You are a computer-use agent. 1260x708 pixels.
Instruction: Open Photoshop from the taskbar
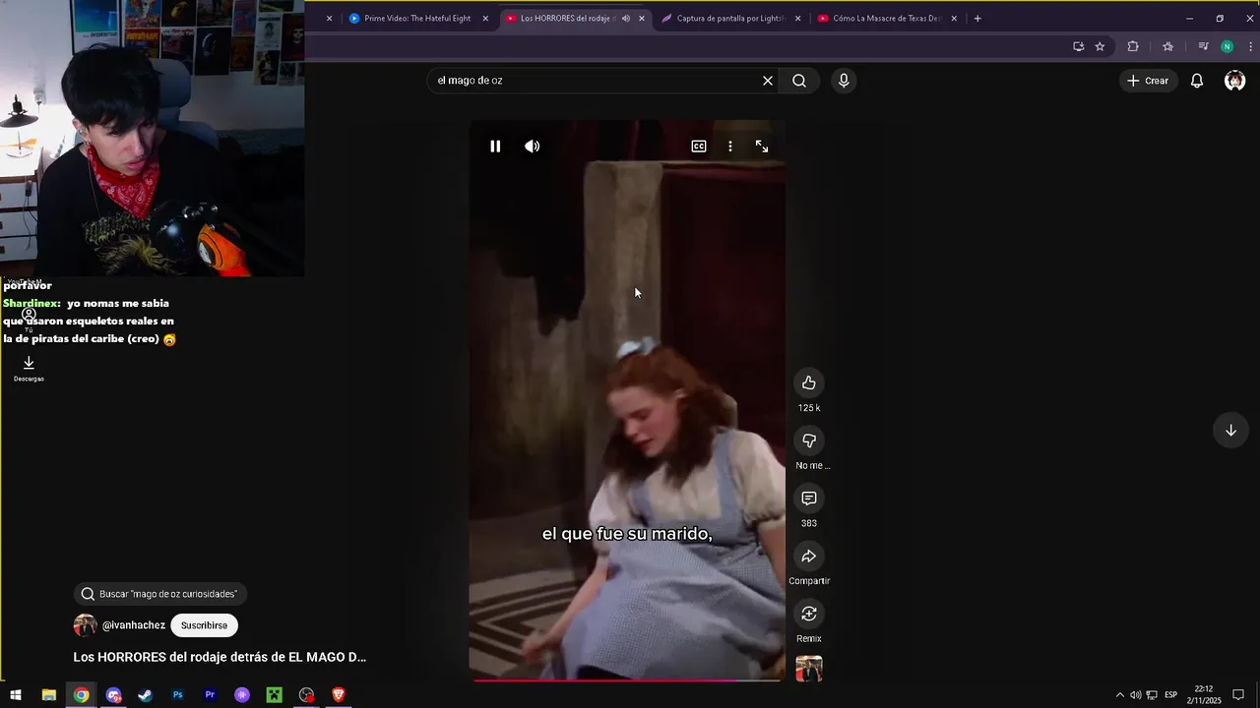[x=177, y=695]
